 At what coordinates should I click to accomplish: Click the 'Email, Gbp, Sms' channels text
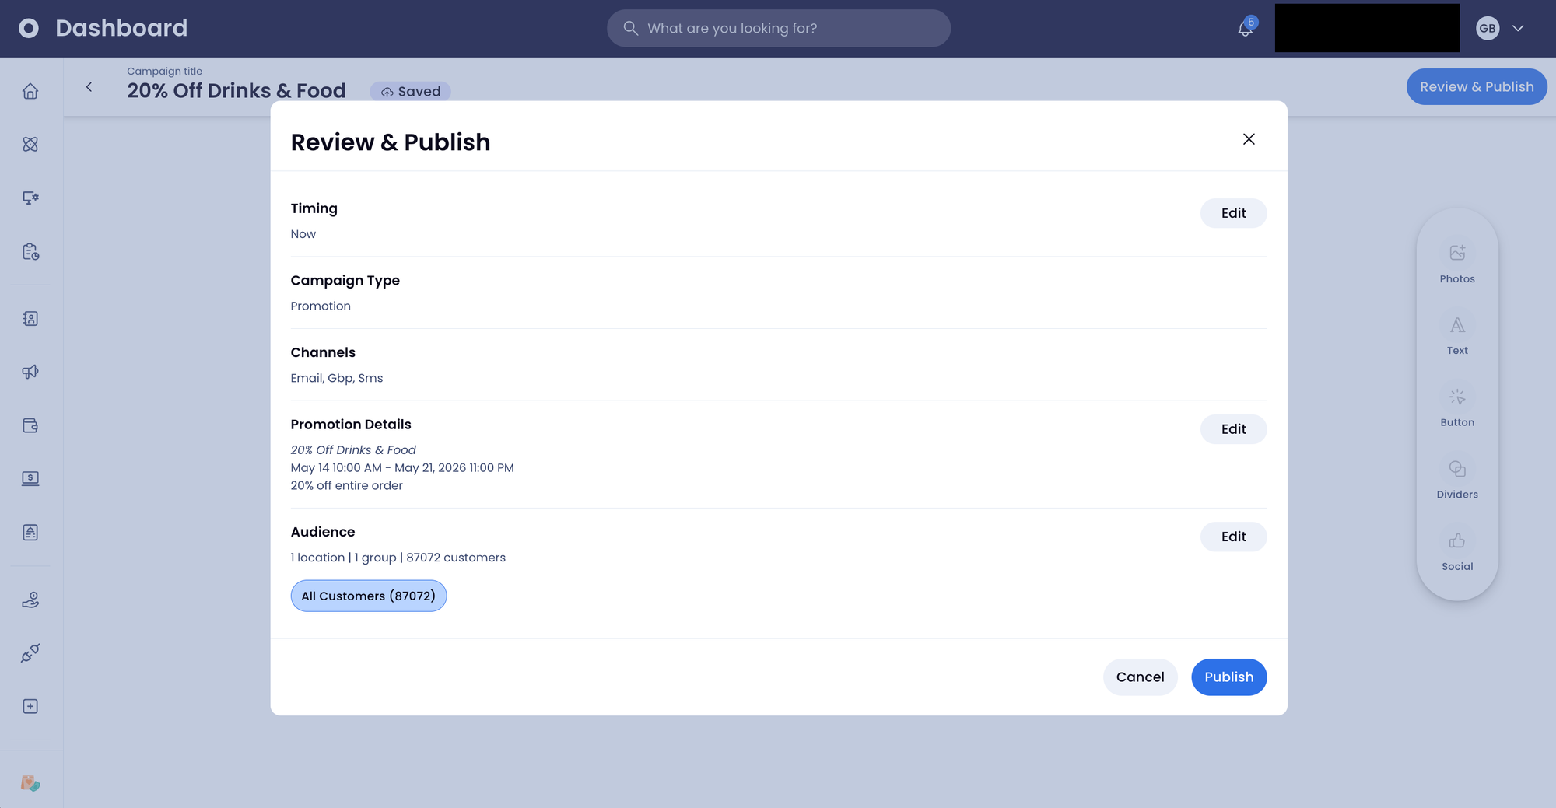tap(337, 378)
